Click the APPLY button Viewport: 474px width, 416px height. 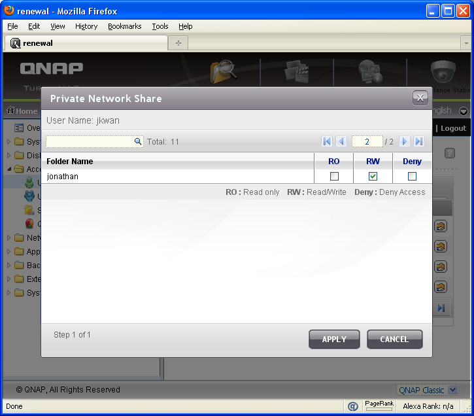click(334, 339)
